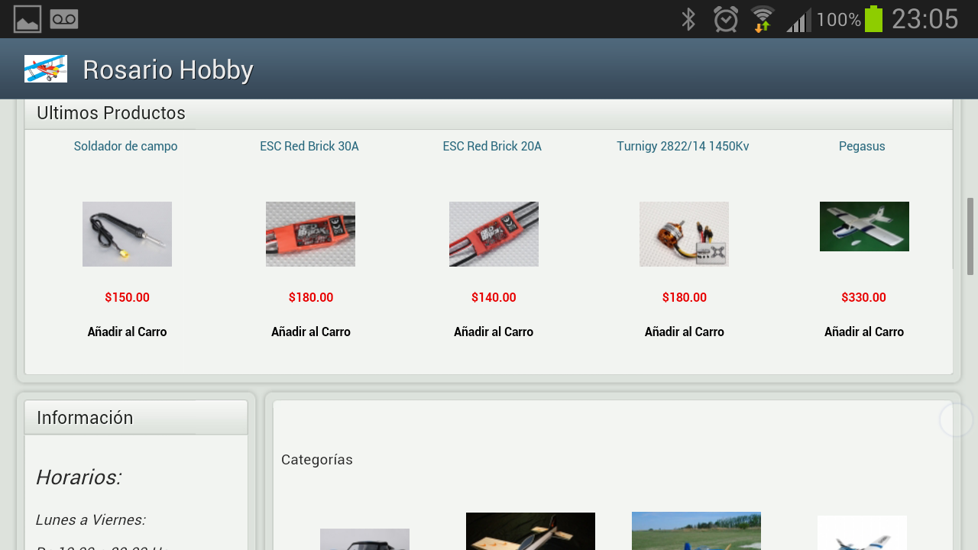Screen dimensions: 978x550
Task: Select the Turnigy motor product thumbnail
Action: tap(684, 234)
